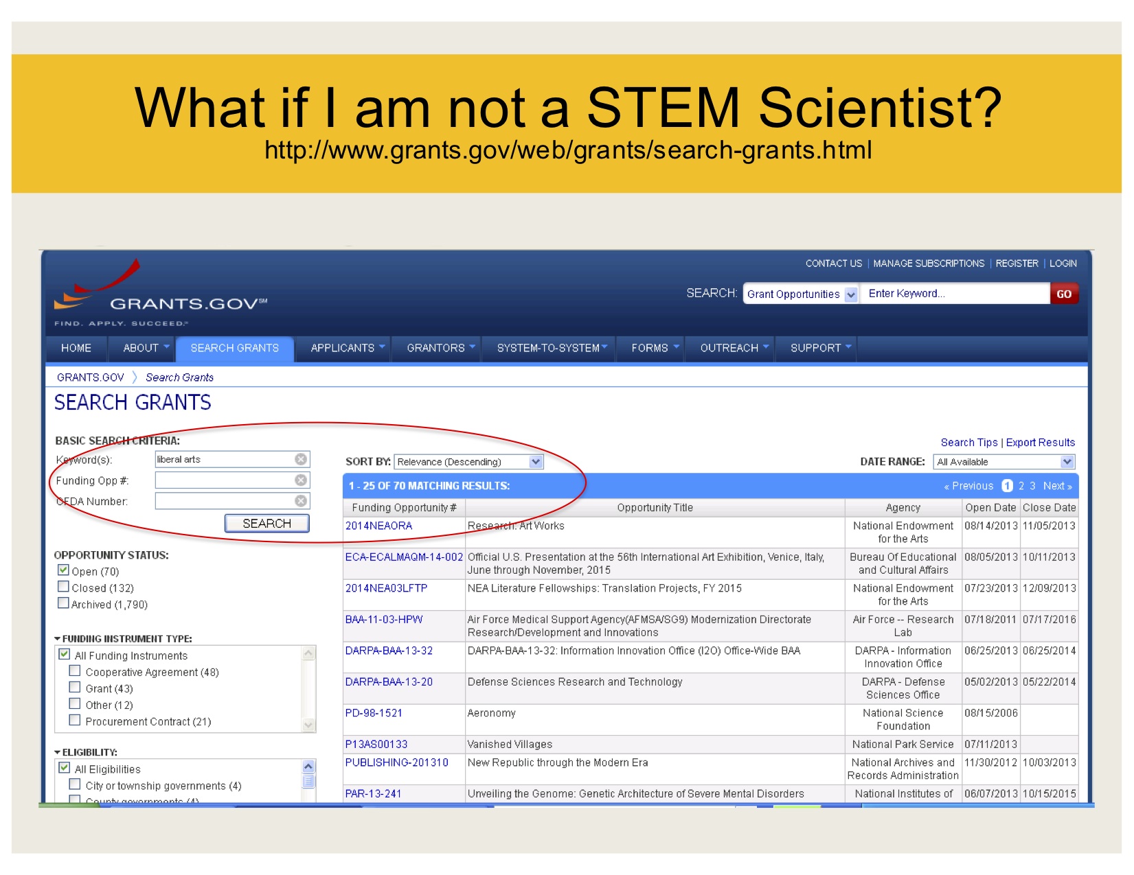Screen dimensions: 1134x875
Task: Go to results page 3
Action: click(1032, 486)
